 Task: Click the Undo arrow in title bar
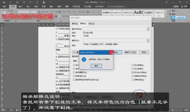coord(30,2)
